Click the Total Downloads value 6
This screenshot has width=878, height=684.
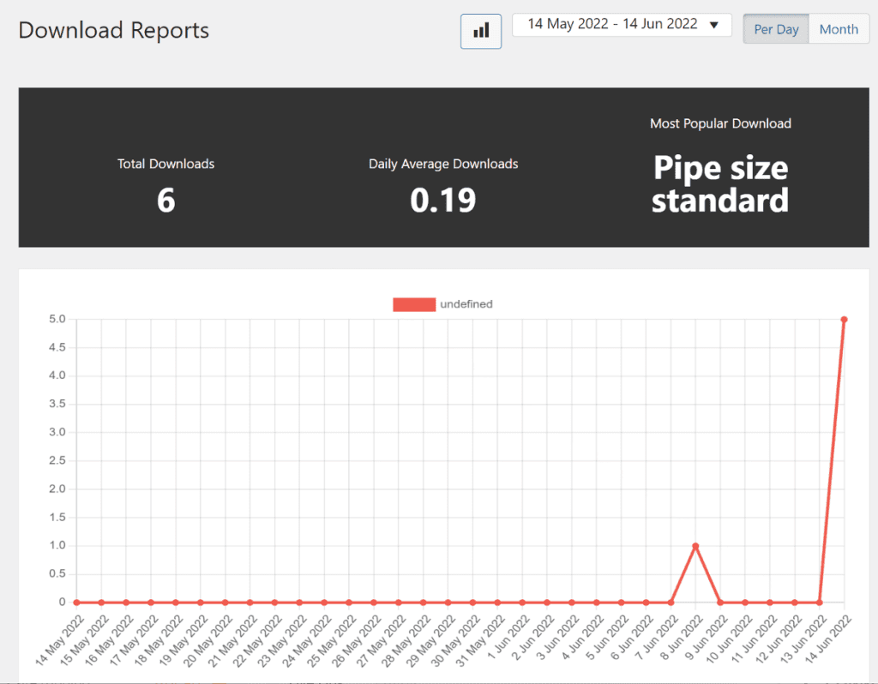pyautogui.click(x=165, y=200)
